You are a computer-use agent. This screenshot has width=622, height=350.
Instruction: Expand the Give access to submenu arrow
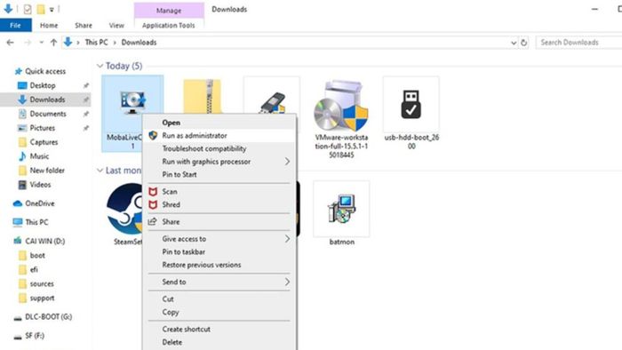point(287,239)
